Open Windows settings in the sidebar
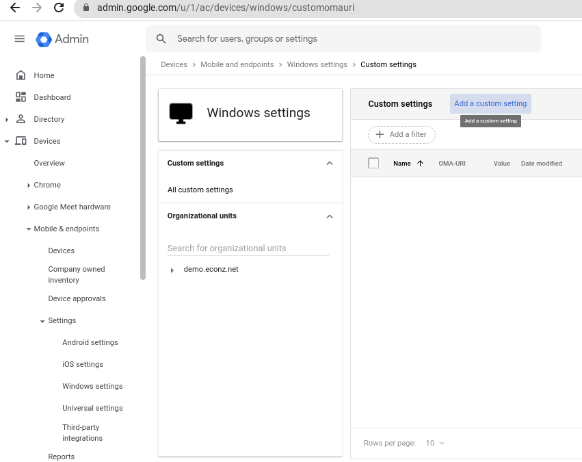 click(x=92, y=386)
